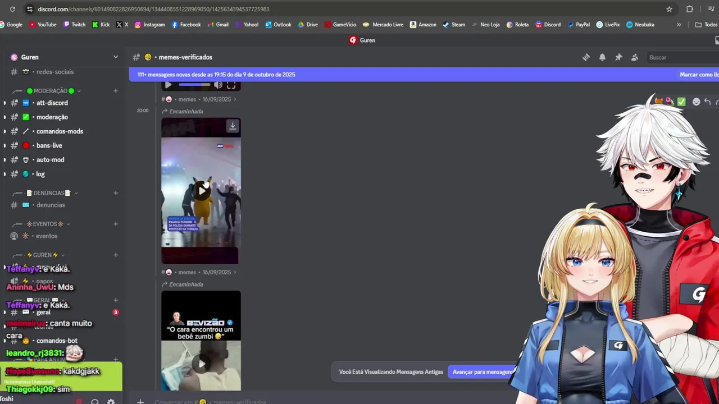Screen dimensions: 719x404
Task: Open the comandos-bot channel
Action: tap(63, 341)
